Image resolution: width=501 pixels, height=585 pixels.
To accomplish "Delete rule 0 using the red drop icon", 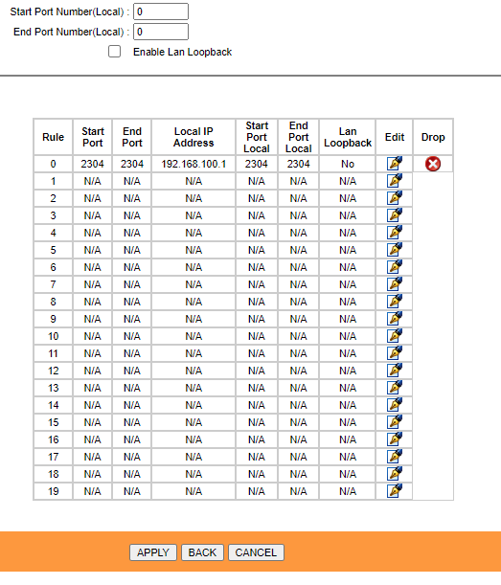I will [x=433, y=164].
